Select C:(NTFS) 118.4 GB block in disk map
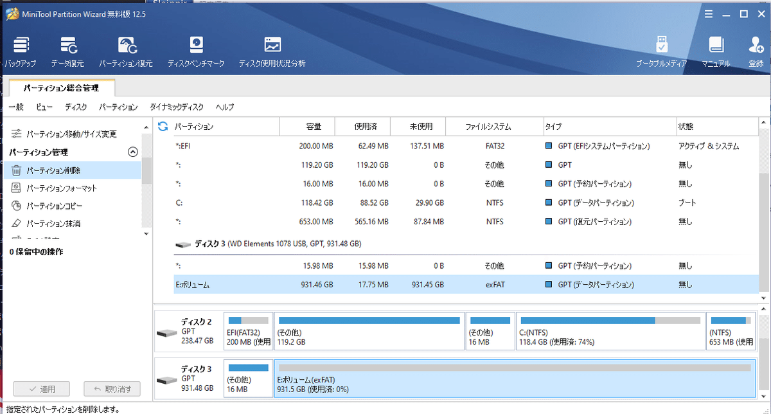Image resolution: width=771 pixels, height=414 pixels. (611, 331)
